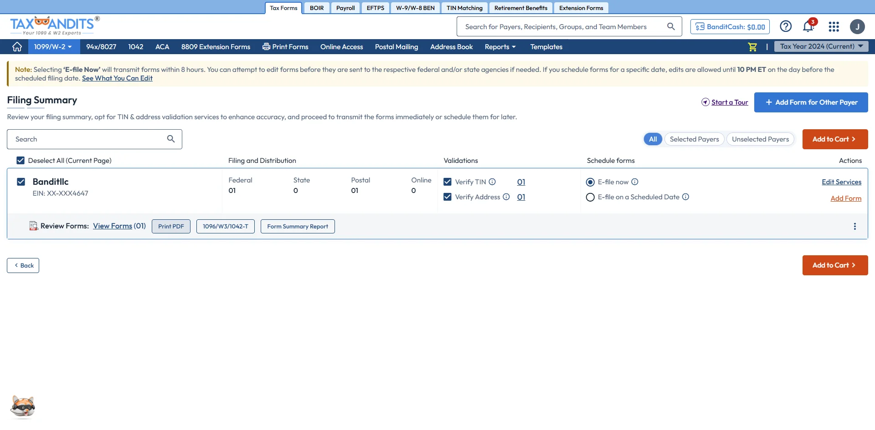Open the W-9/W-8 BEN tab
This screenshot has height=430, width=875.
415,8
